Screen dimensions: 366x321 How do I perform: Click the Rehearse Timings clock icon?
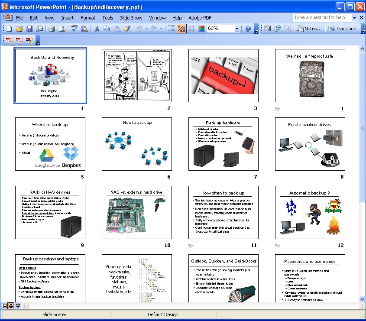click(278, 29)
